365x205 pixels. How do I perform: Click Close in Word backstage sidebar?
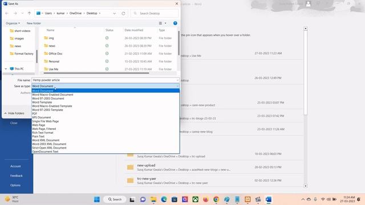click(x=14, y=123)
